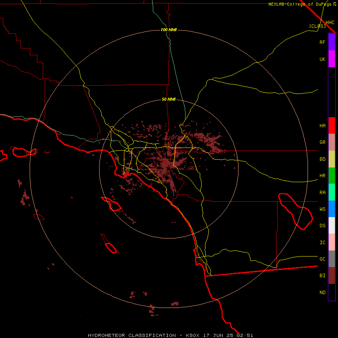Image resolution: width=338 pixels, height=338 pixels.
Task: Click the 17 JUN 25 date text
Action: point(219,335)
